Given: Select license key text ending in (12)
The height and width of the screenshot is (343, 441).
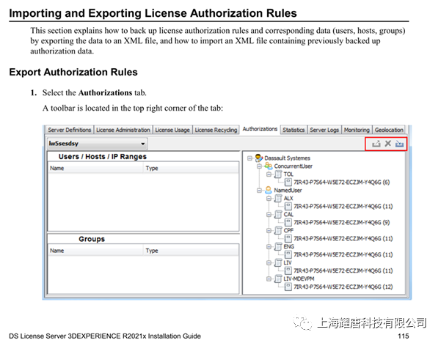Looking at the screenshot, I should [343, 287].
